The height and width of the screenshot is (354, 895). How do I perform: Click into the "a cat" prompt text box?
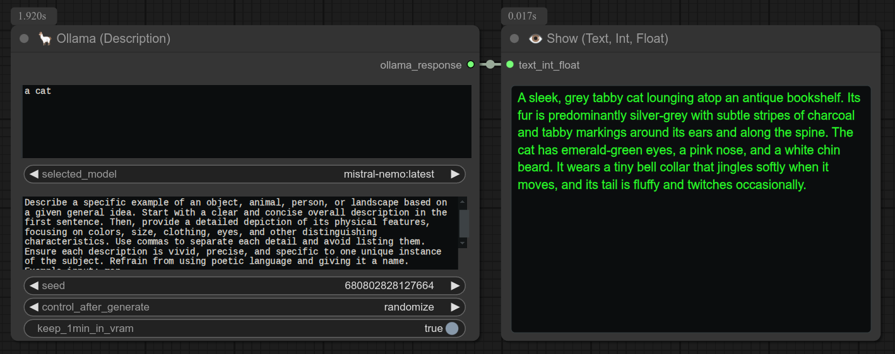[x=246, y=122]
